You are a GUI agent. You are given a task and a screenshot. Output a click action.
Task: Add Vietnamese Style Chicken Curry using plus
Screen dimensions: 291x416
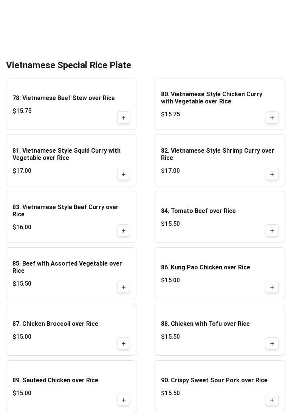tap(272, 118)
